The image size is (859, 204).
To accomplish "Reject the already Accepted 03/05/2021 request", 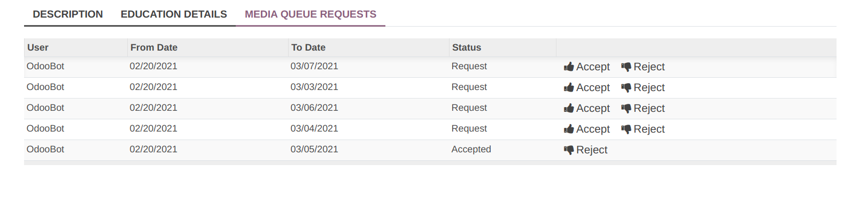I will click(x=585, y=150).
